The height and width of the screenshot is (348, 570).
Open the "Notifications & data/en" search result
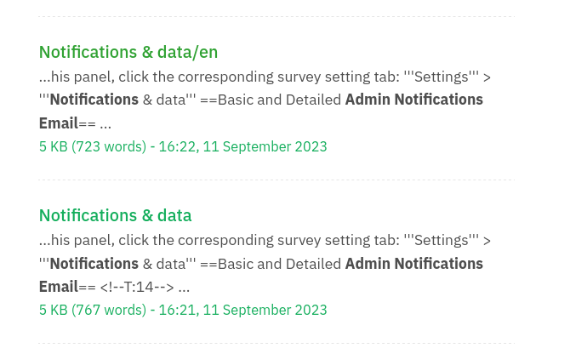(128, 52)
